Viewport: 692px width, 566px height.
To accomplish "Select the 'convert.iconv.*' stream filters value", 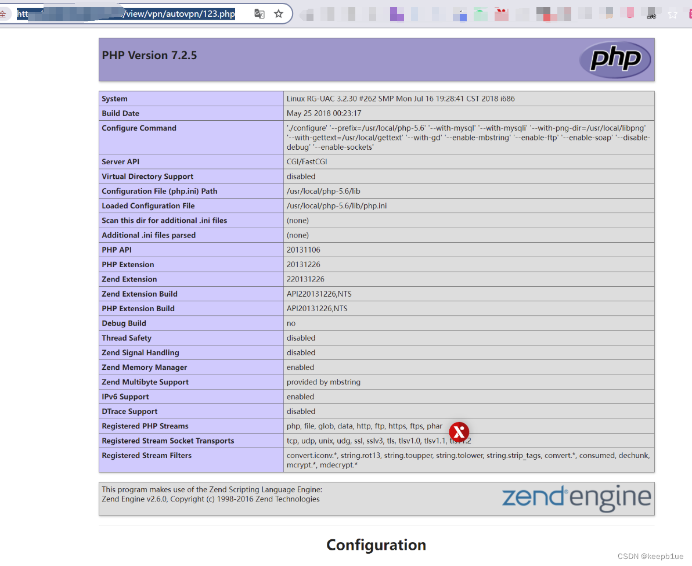I will point(468,460).
